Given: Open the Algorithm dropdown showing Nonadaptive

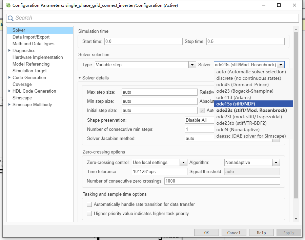Looking at the screenshot, I should coord(276,162).
